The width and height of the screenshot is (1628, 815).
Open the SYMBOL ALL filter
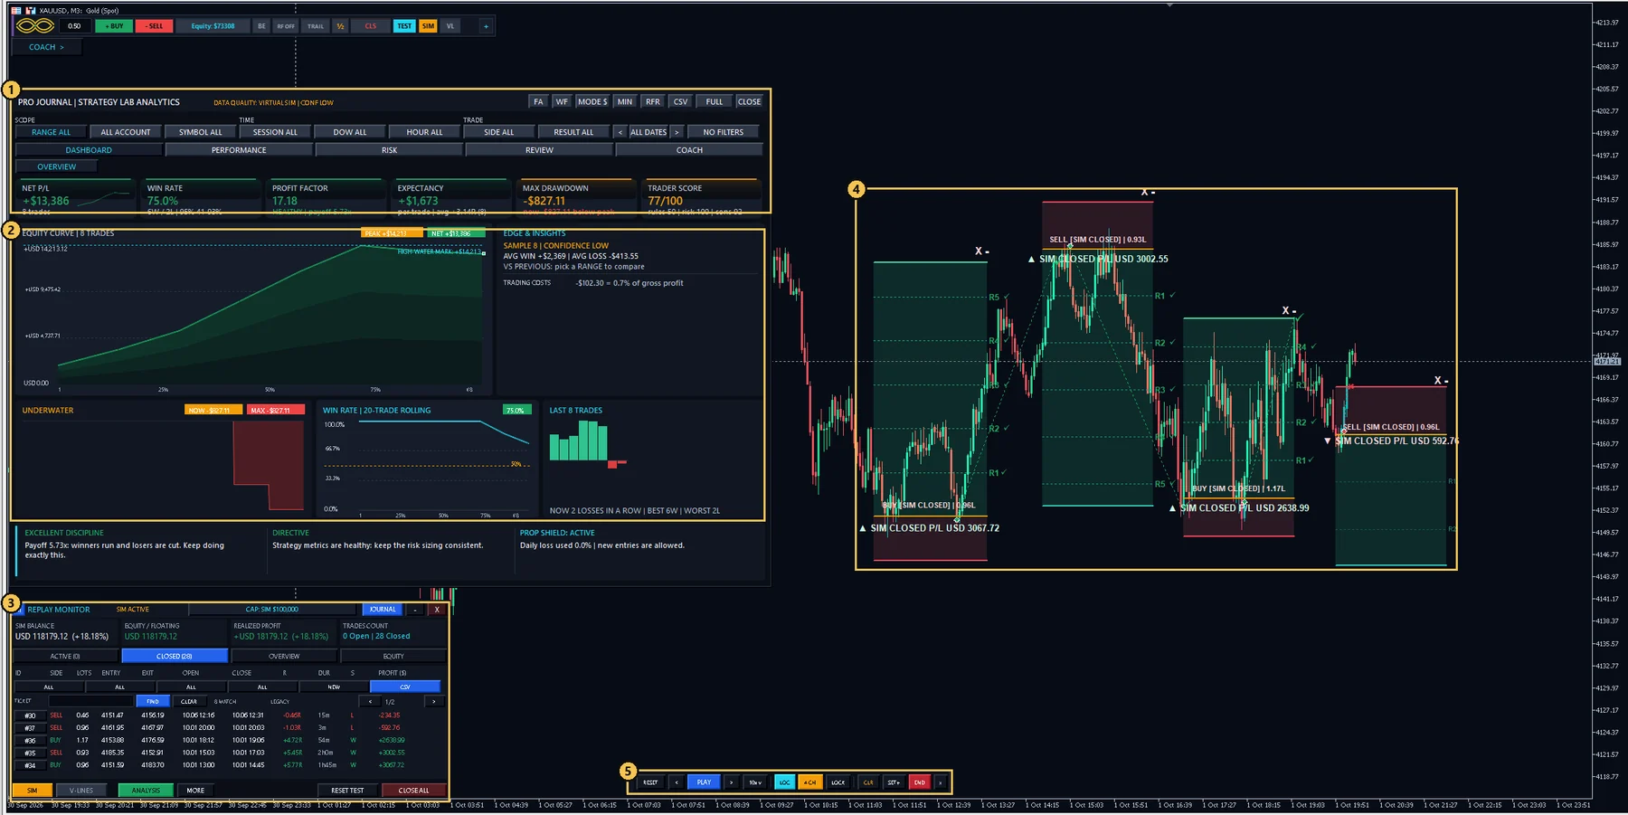pyautogui.click(x=200, y=132)
